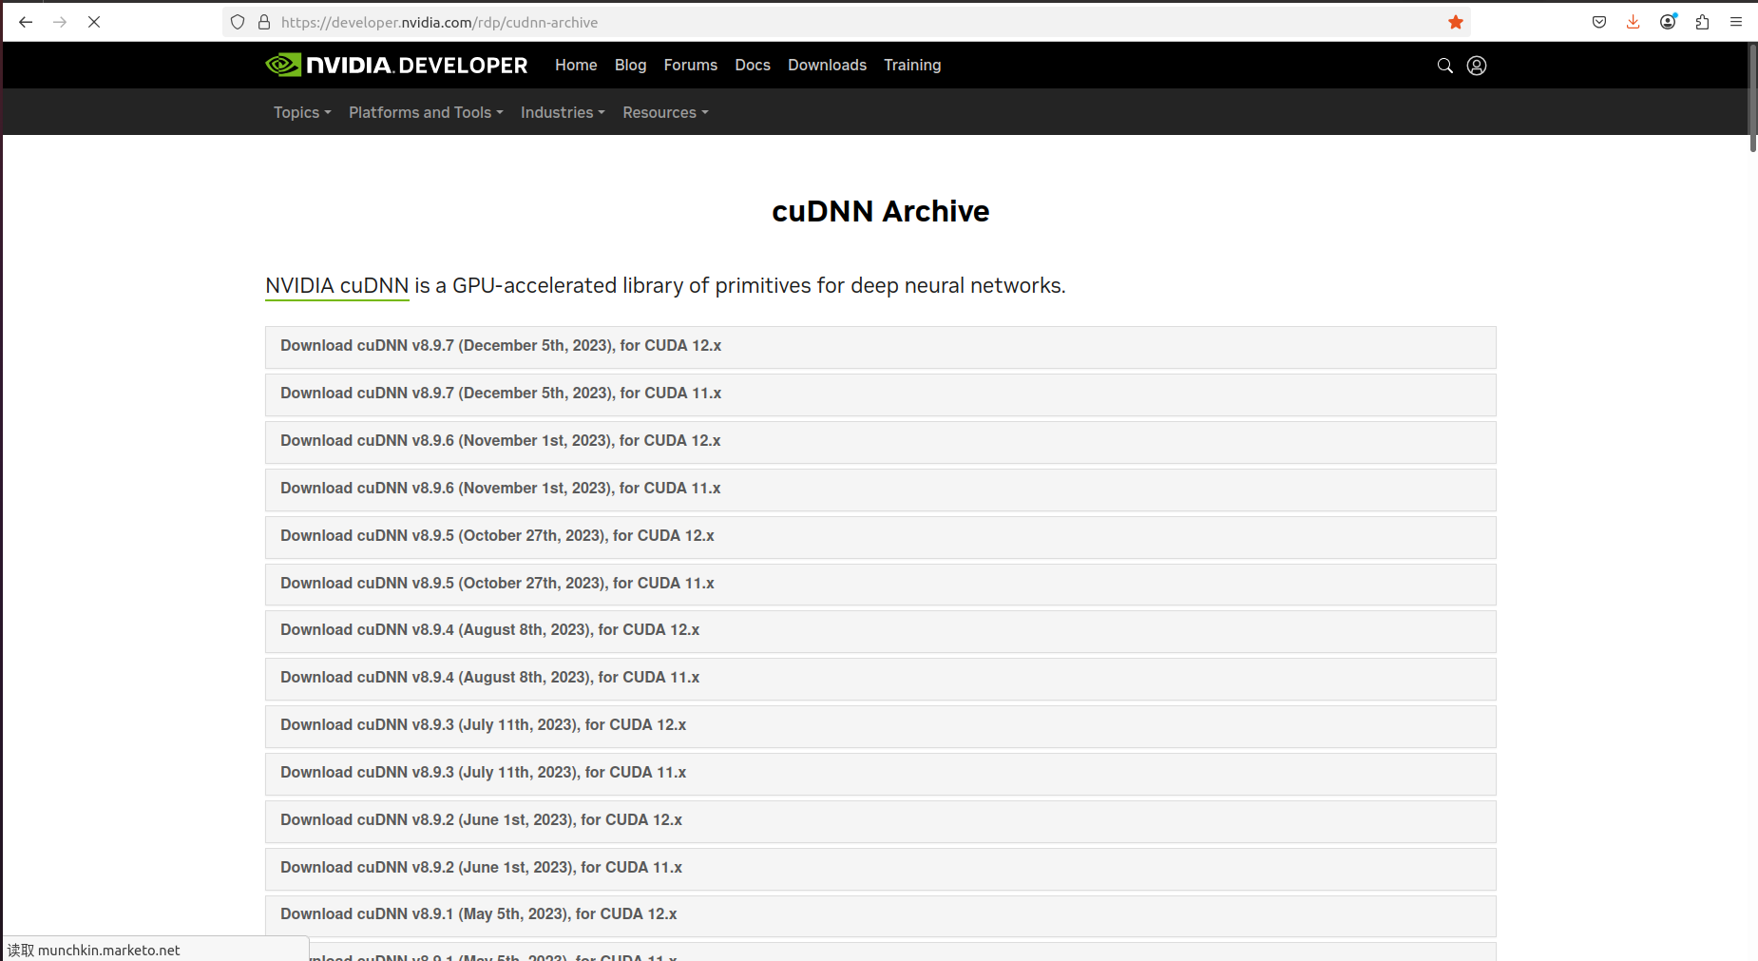Expand cuDNN v8.9.6 for CUDA 11.x
The image size is (1758, 961).
880,490
